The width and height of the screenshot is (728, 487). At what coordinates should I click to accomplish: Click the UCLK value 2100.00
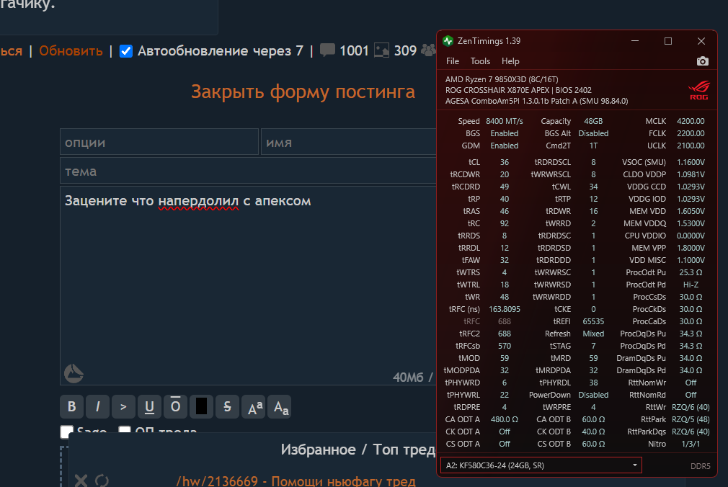691,146
